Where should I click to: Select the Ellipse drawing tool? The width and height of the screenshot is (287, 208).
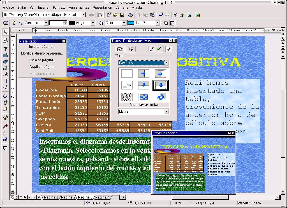pos(5,62)
